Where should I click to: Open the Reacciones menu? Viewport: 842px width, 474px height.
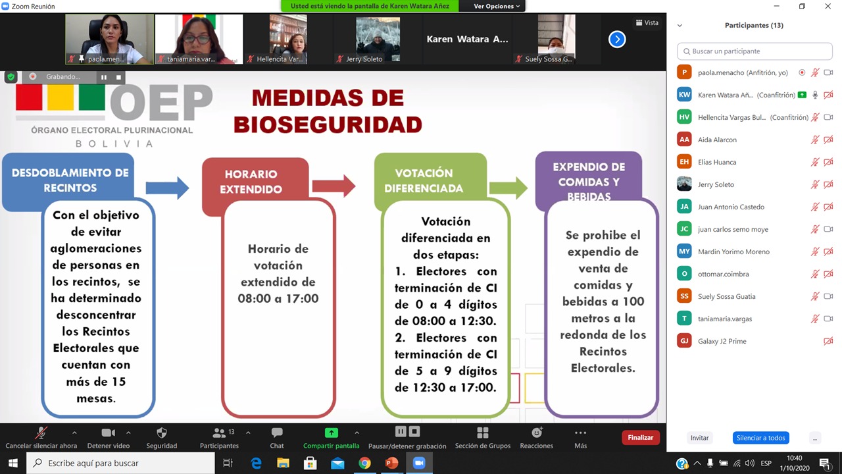point(537,433)
